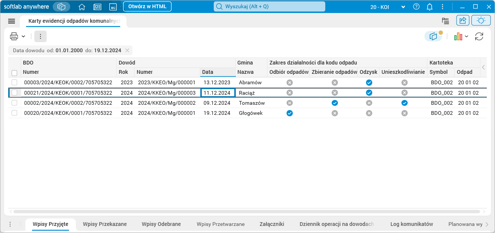Click document number 2024/KKEO/Mg/000002
This screenshot has width=495, height=233.
[x=167, y=103]
